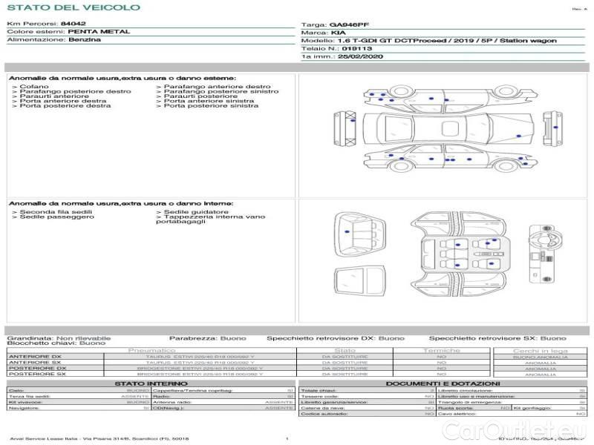The height and width of the screenshot is (445, 594).
Task: Select 'Paraurti posteriore' list entry
Action: point(200,96)
